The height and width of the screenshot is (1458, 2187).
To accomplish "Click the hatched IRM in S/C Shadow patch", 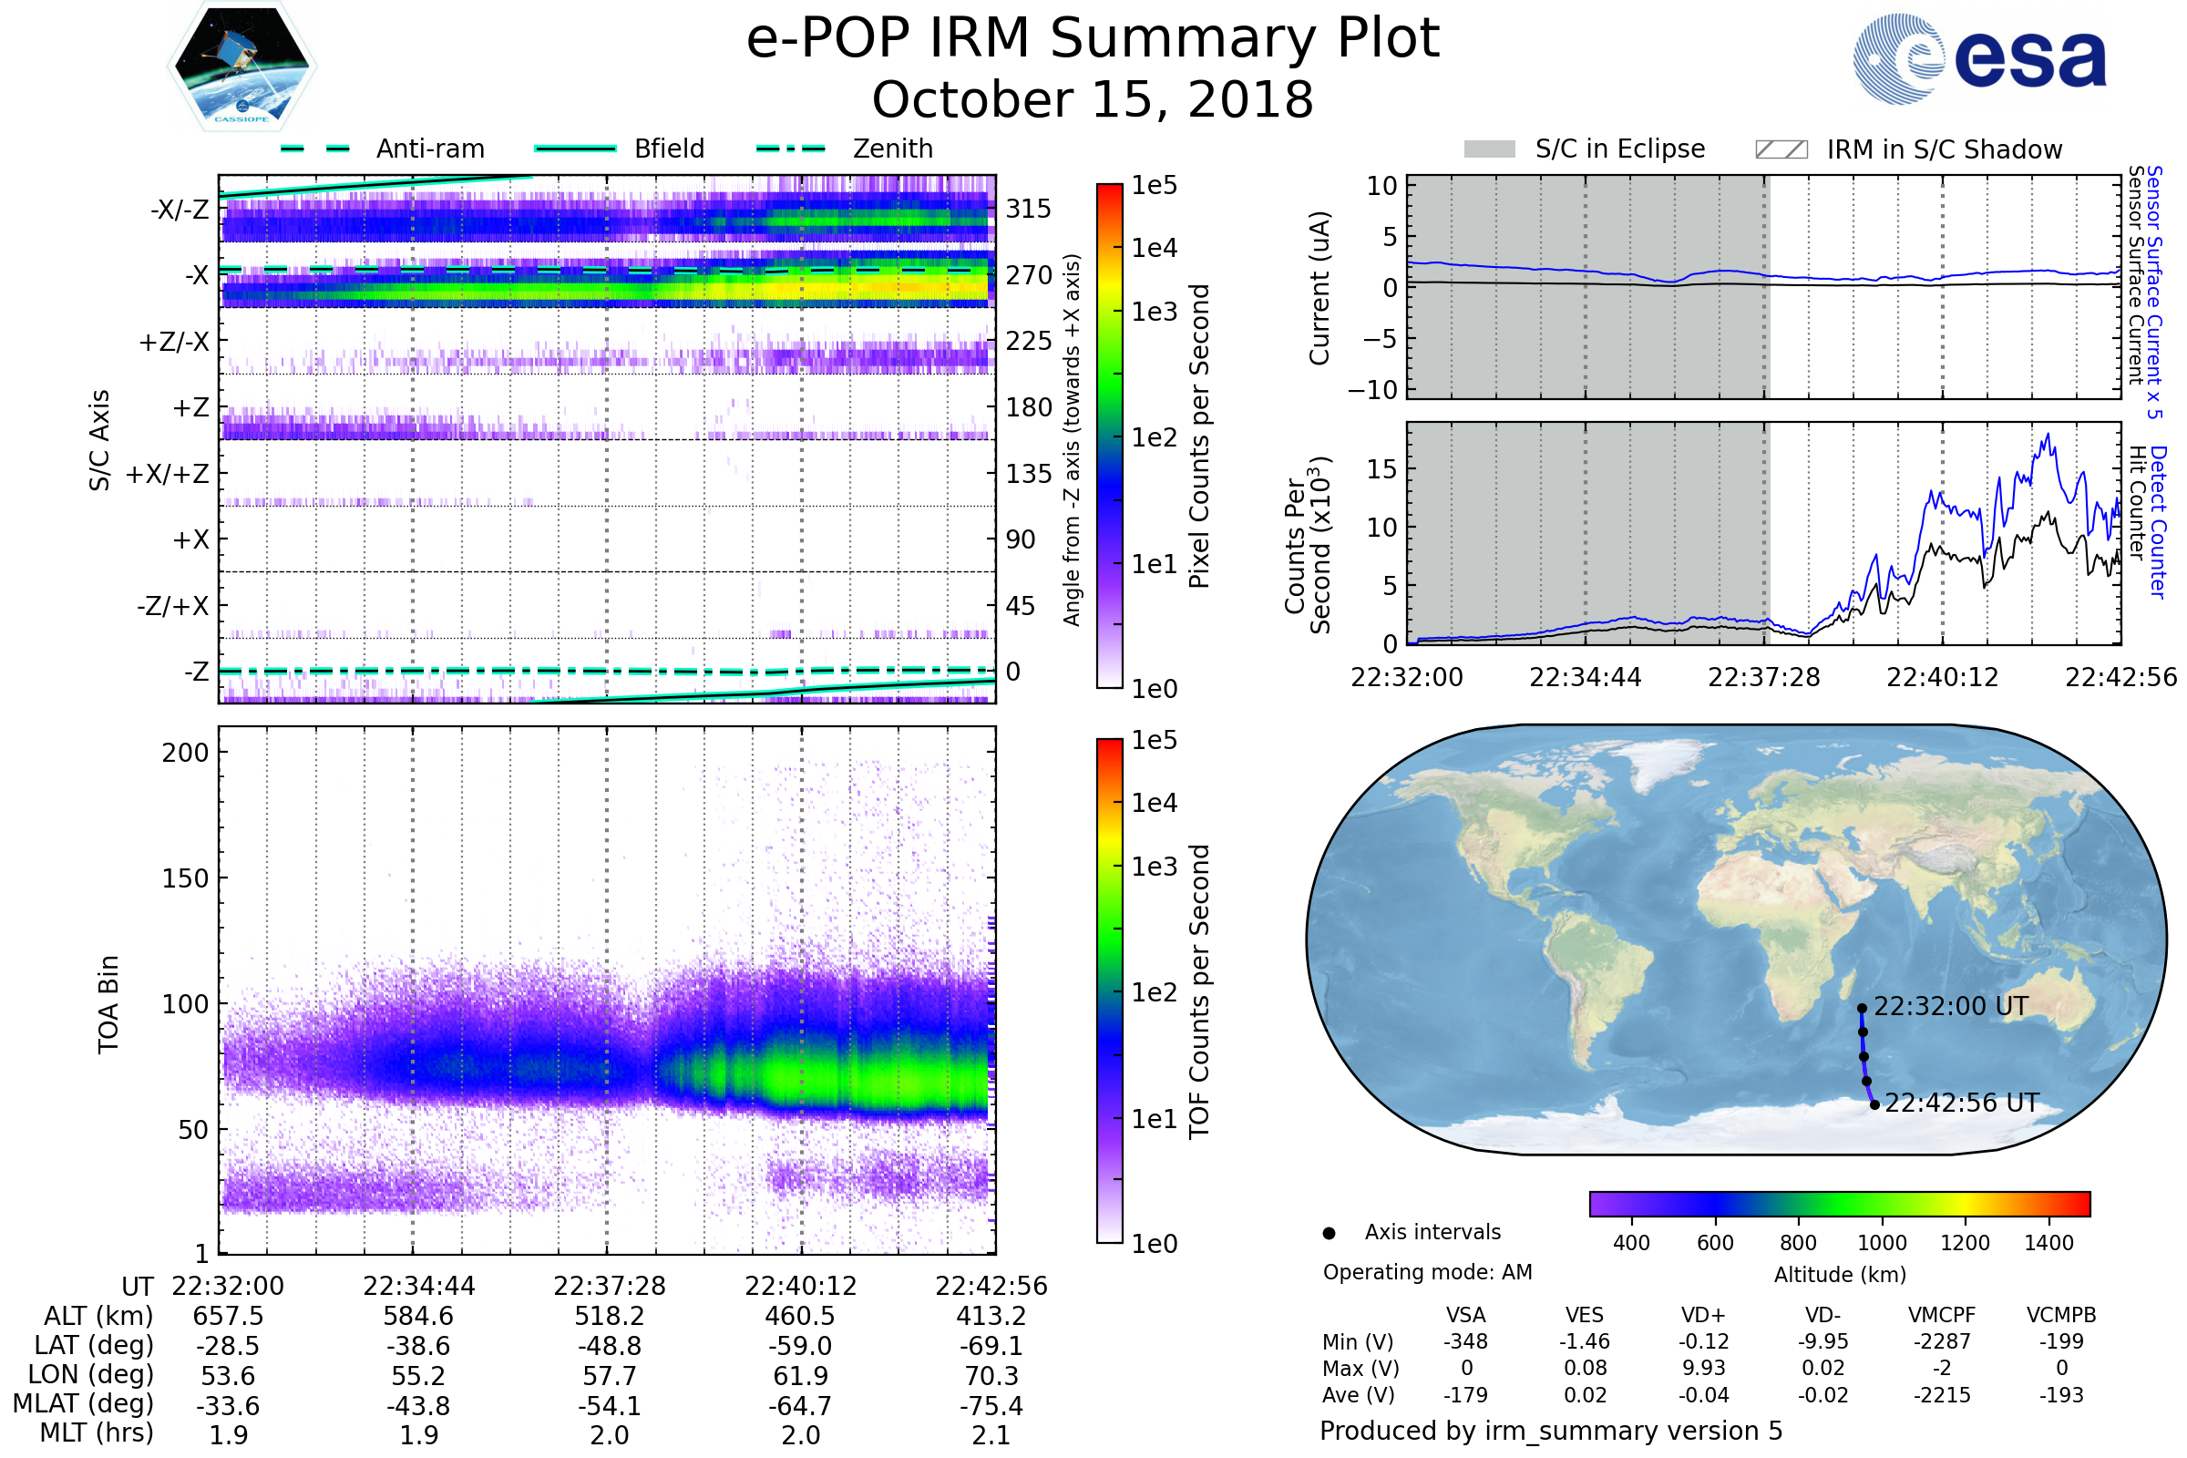I will tap(1781, 149).
